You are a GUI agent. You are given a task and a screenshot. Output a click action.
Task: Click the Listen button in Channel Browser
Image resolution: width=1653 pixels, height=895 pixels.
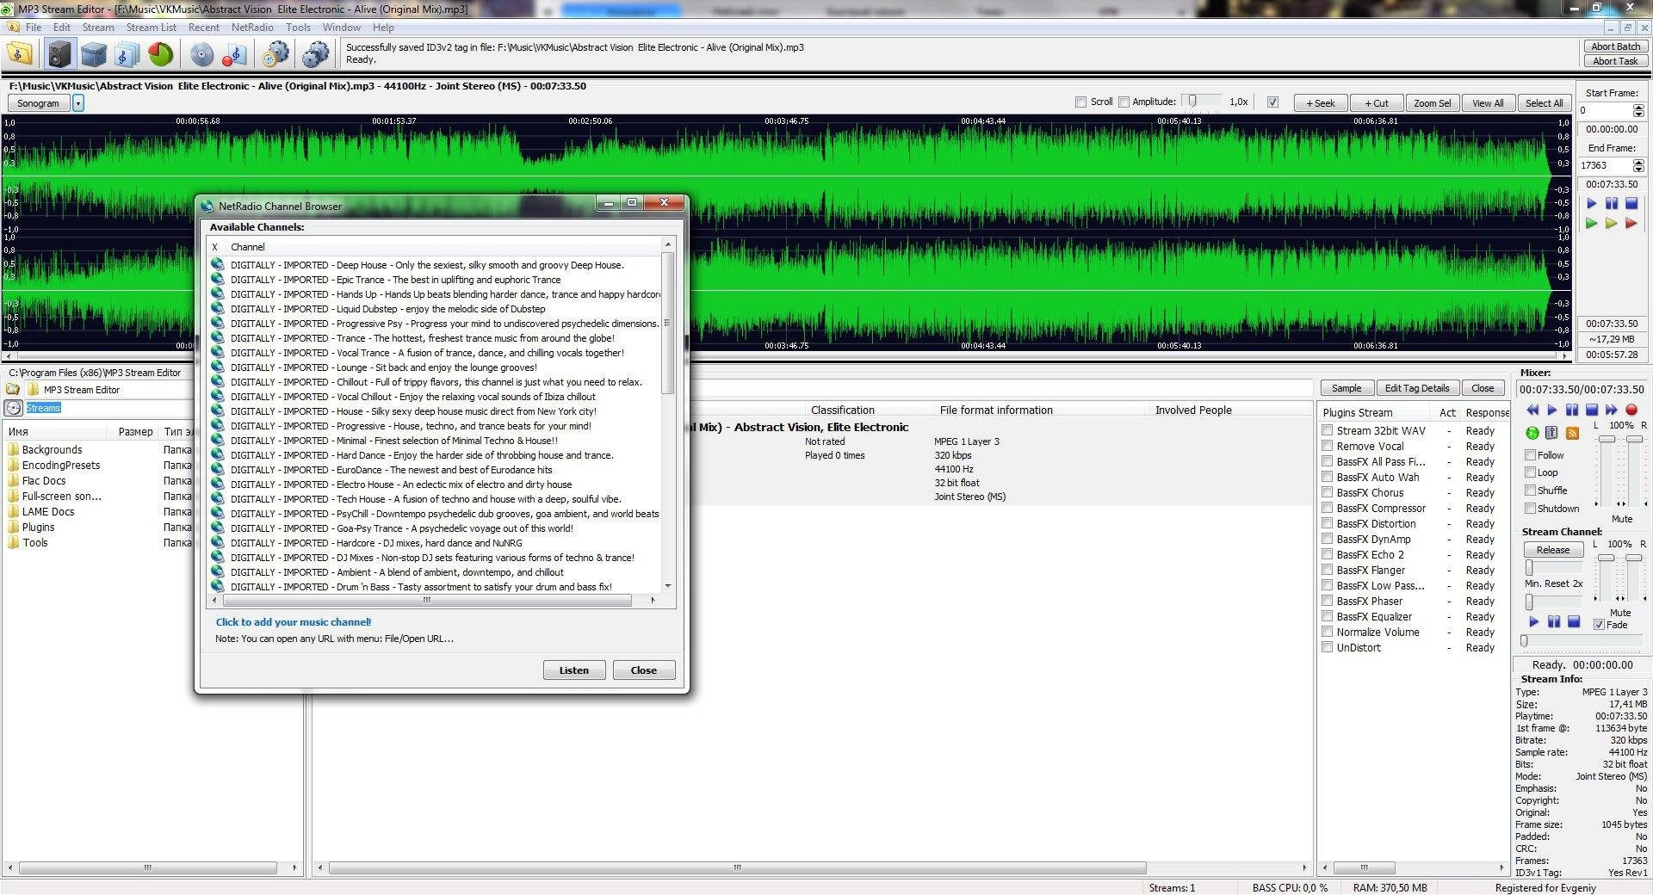point(574,670)
